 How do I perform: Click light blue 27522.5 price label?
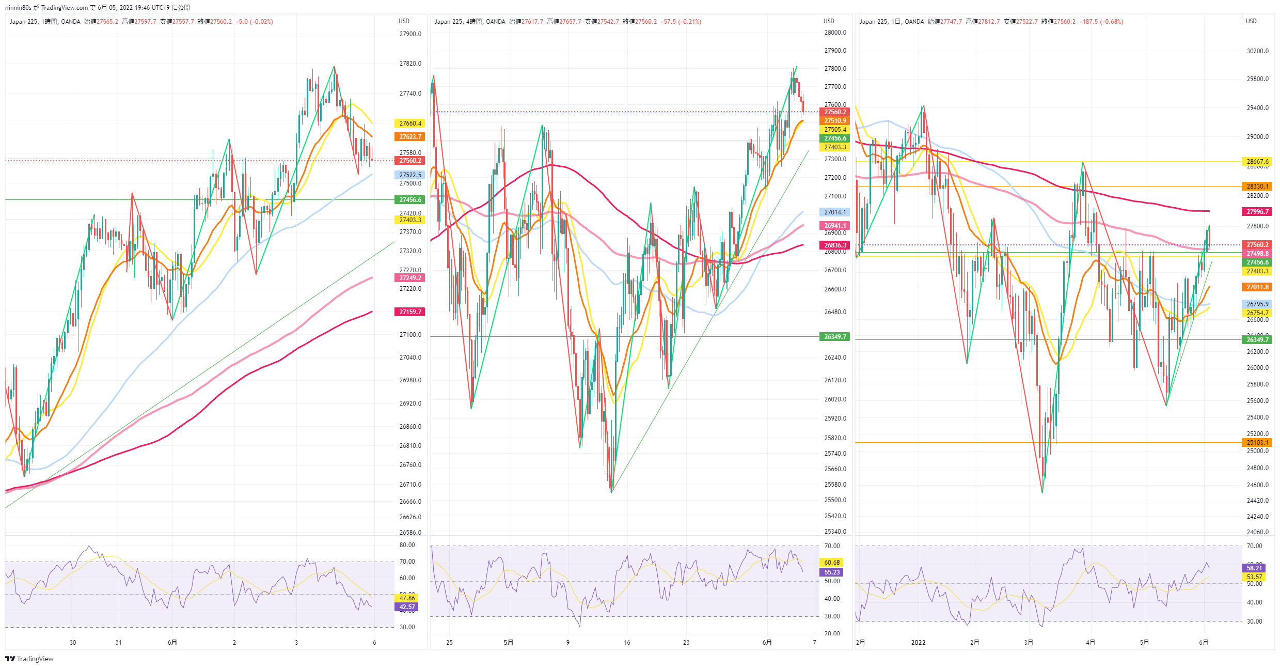pyautogui.click(x=410, y=175)
